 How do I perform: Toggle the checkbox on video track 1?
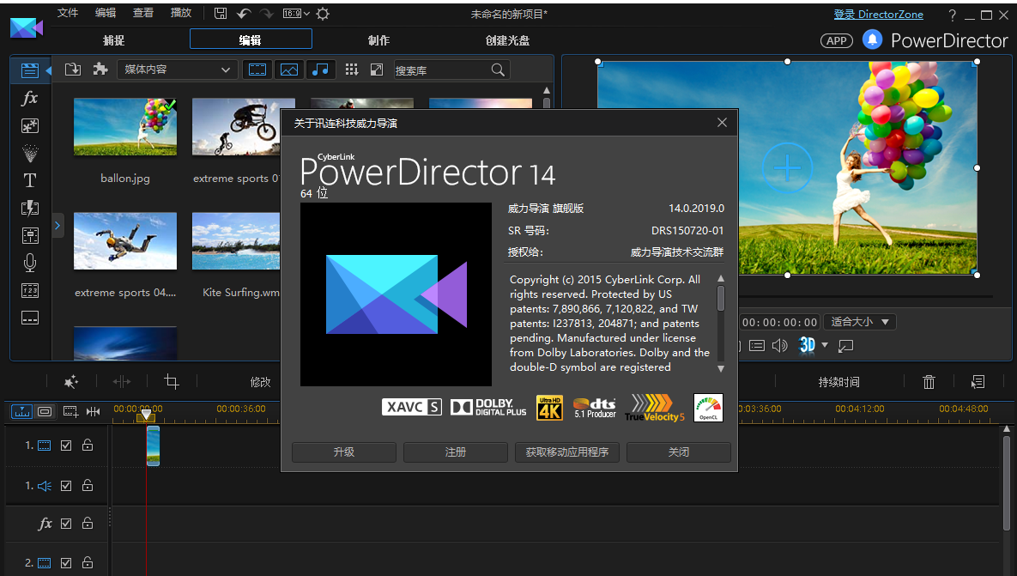click(x=66, y=445)
